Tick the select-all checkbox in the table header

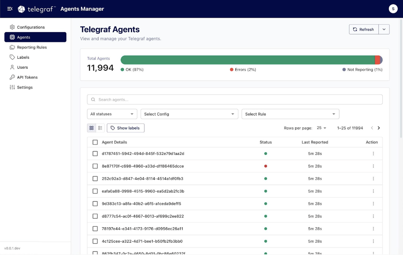[95, 142]
